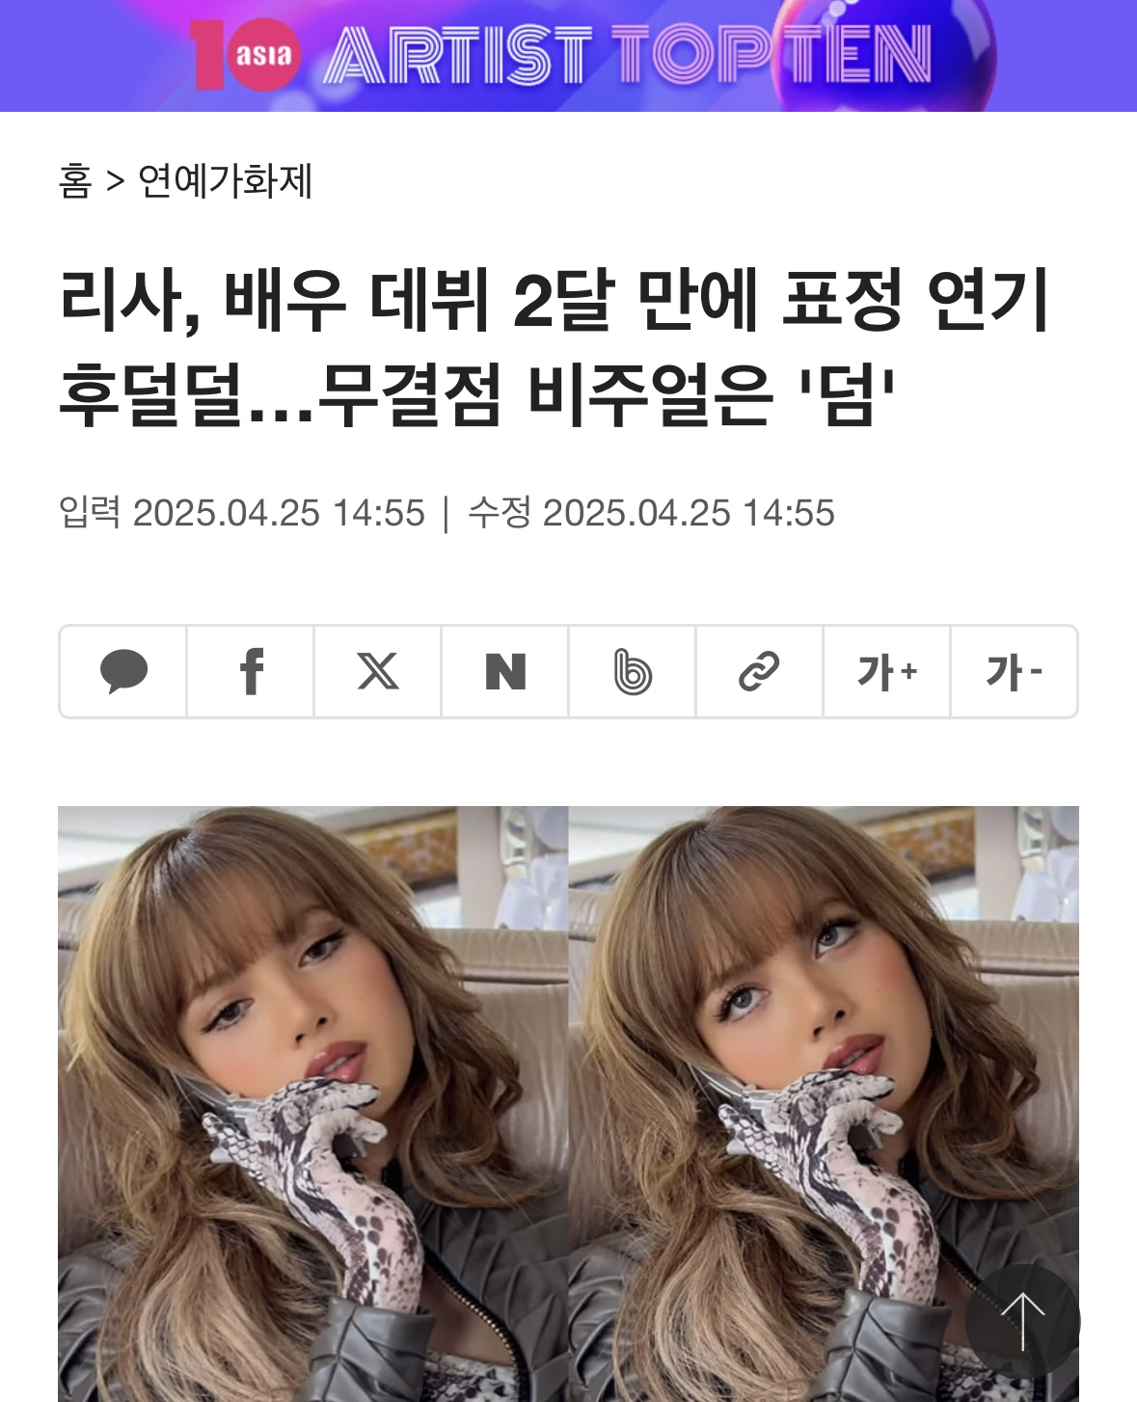The width and height of the screenshot is (1137, 1402).
Task: Increase font size with 가+ button
Action: pos(887,672)
